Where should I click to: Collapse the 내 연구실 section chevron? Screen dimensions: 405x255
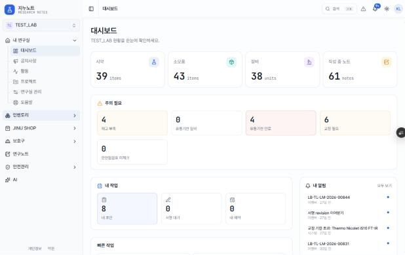pos(75,41)
